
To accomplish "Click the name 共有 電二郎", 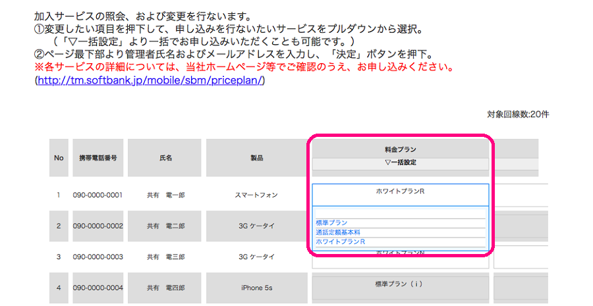I will (x=166, y=226).
